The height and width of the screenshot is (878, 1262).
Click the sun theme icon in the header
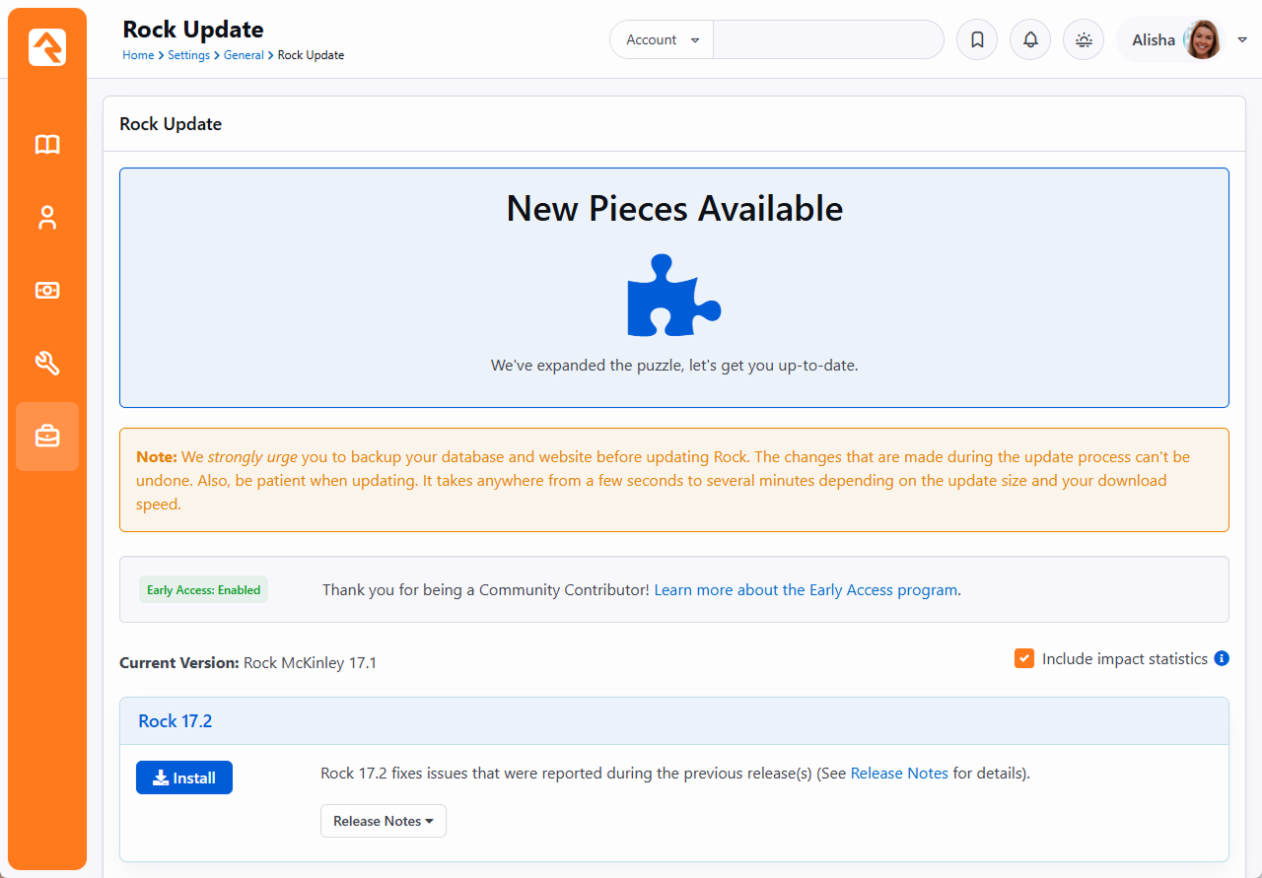(x=1084, y=40)
